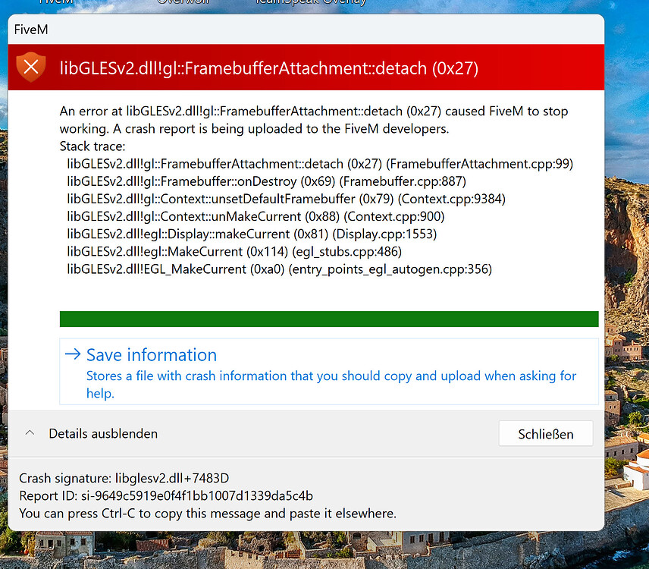649x569 pixels.
Task: Open the Save information option
Action: 151,355
